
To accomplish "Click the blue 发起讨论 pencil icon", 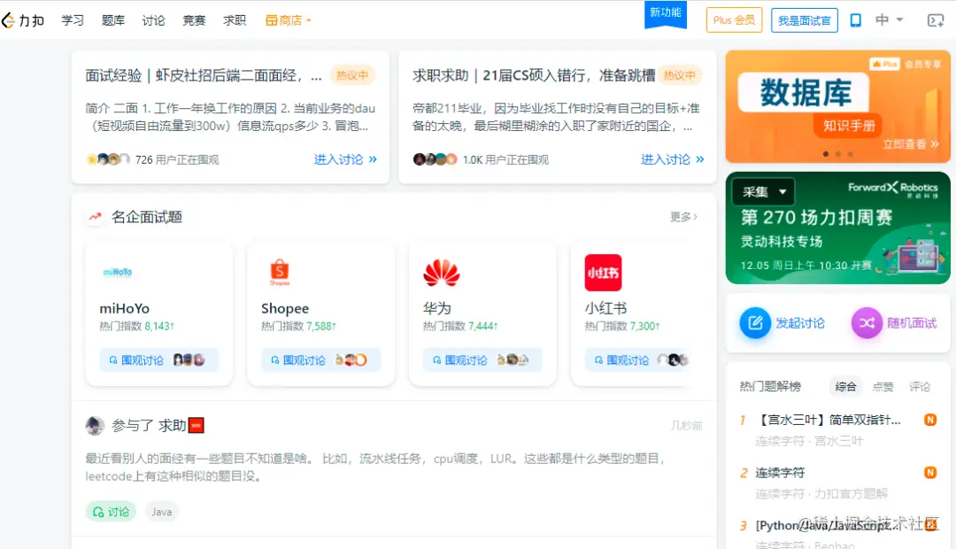I will click(x=755, y=323).
